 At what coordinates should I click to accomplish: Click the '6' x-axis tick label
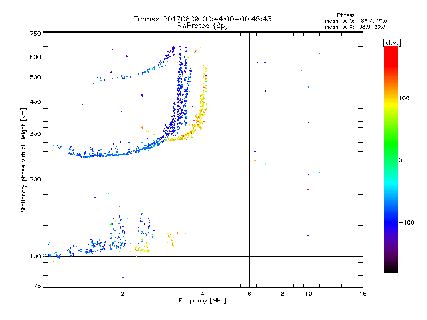coord(249,294)
